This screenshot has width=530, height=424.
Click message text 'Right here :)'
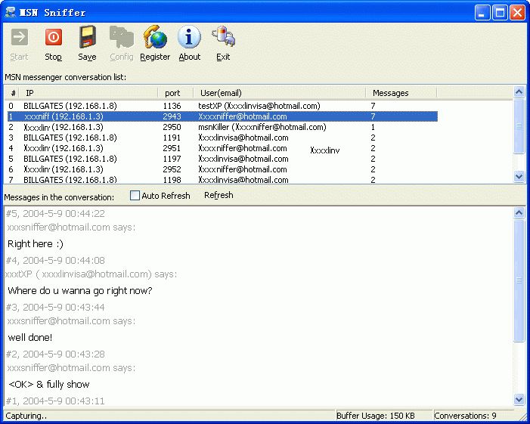[x=35, y=243]
